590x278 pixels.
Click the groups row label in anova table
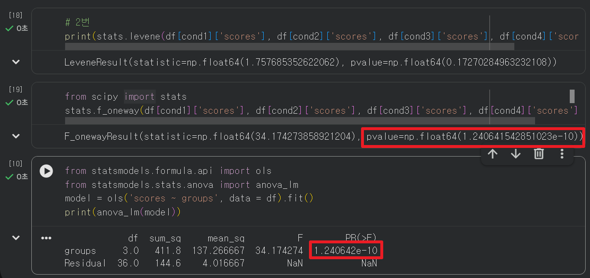pos(80,251)
